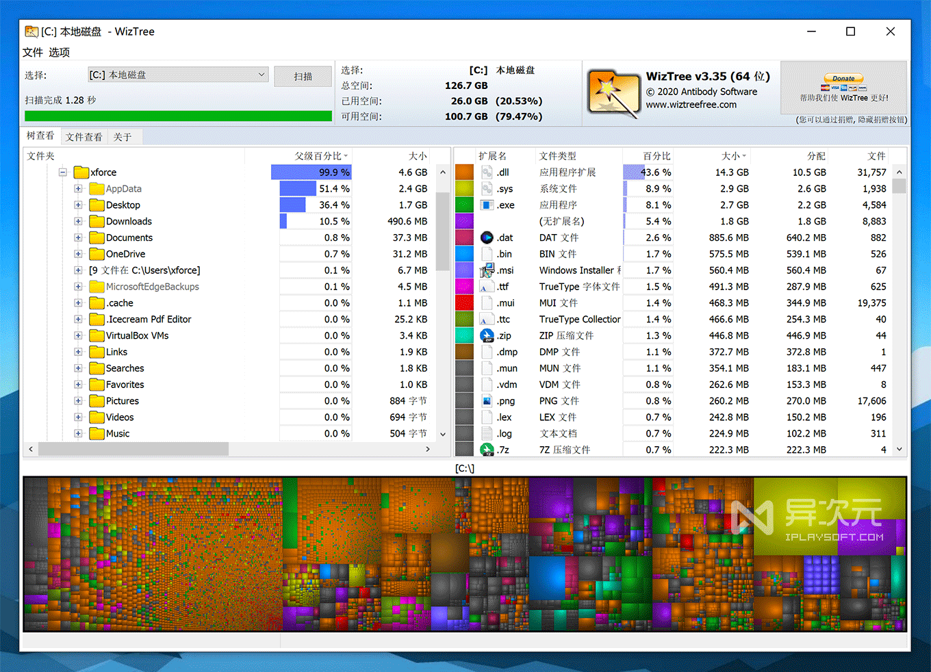The image size is (931, 672).
Task: Click the .dat file type icon
Action: (x=487, y=237)
